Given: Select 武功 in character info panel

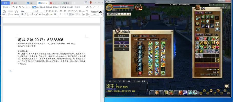Looking at the screenshot, I should [x=122, y=43].
